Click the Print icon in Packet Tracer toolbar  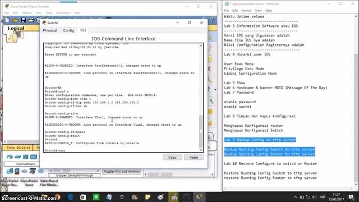coord(31,20)
